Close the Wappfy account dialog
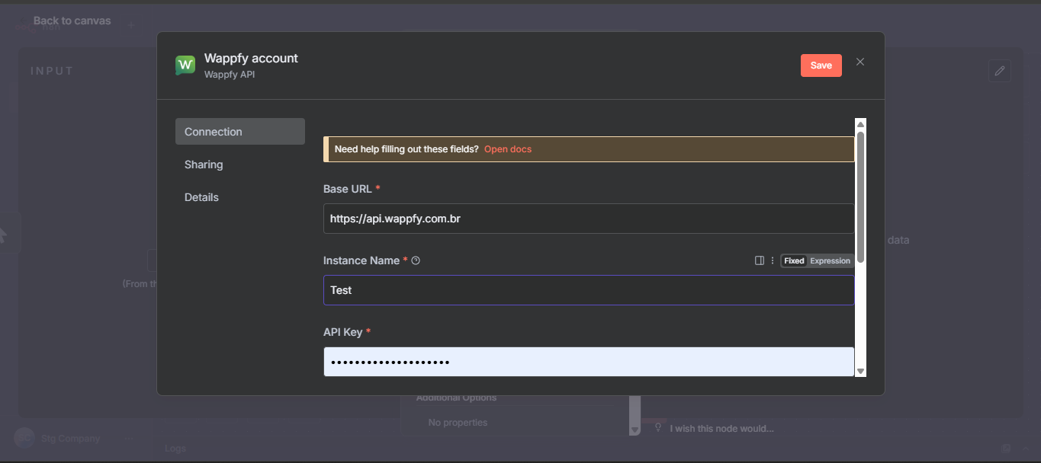 [860, 62]
